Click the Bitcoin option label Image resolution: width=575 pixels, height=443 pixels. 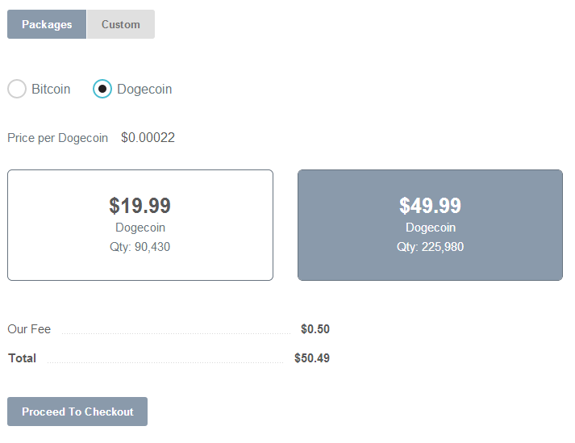pyautogui.click(x=51, y=89)
